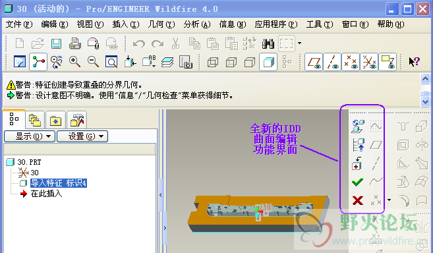The image size is (433, 253).
Task: Open Find tool with binoculars icon
Action: [268, 43]
